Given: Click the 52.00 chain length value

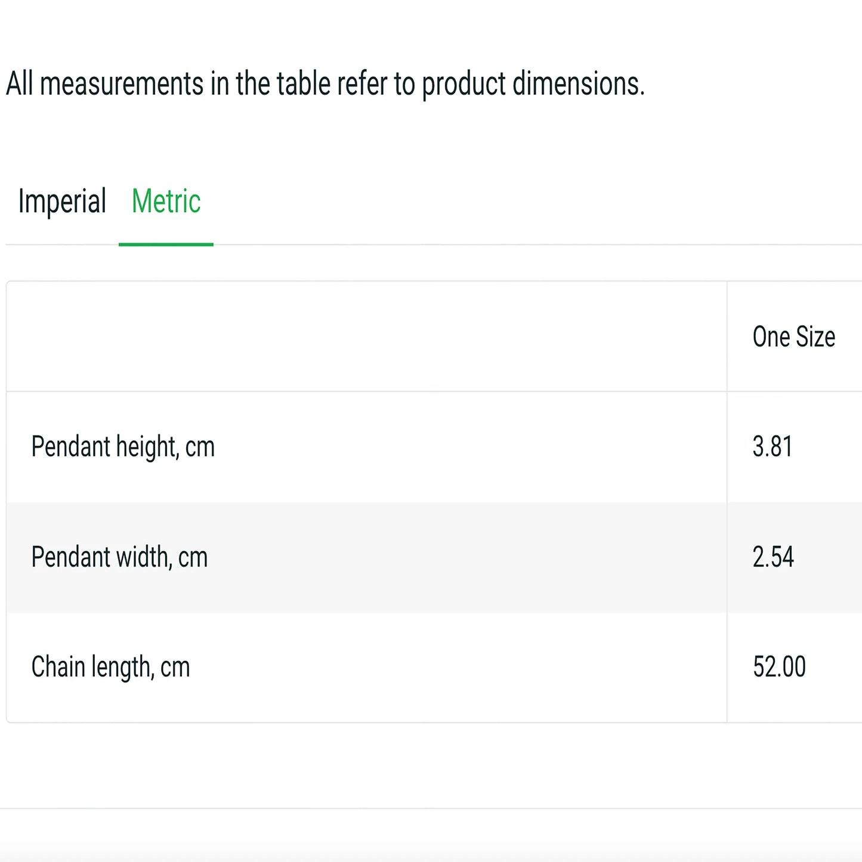Looking at the screenshot, I should point(779,667).
